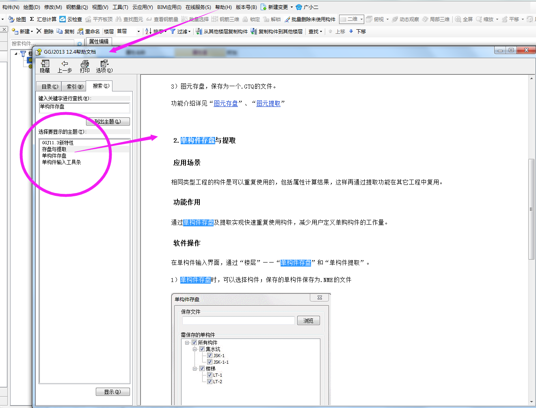The image size is (536, 408).
Task: Open the 新建 dropdown in component toolbar
Action: click(x=32, y=31)
